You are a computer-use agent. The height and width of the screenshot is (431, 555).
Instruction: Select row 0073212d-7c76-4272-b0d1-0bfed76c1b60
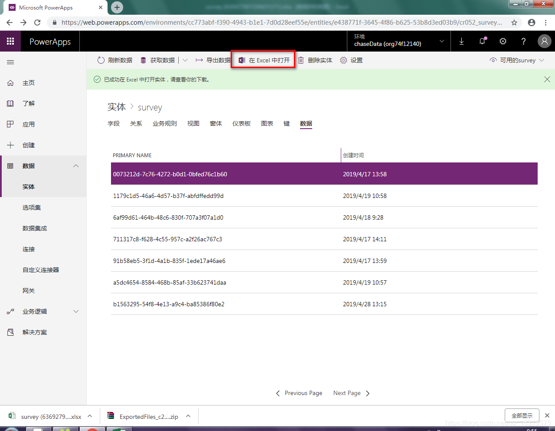point(324,174)
